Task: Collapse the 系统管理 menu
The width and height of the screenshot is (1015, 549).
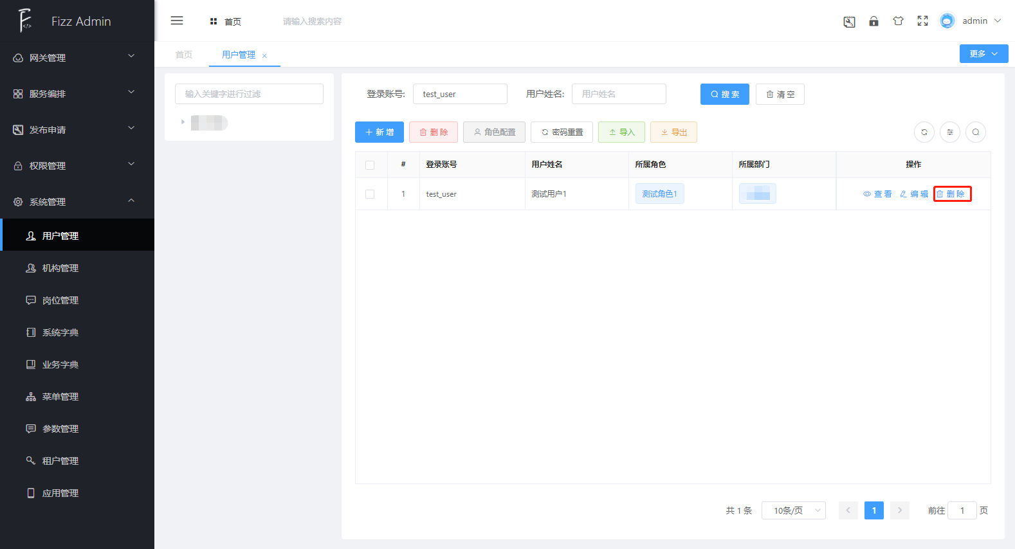Action: click(77, 201)
